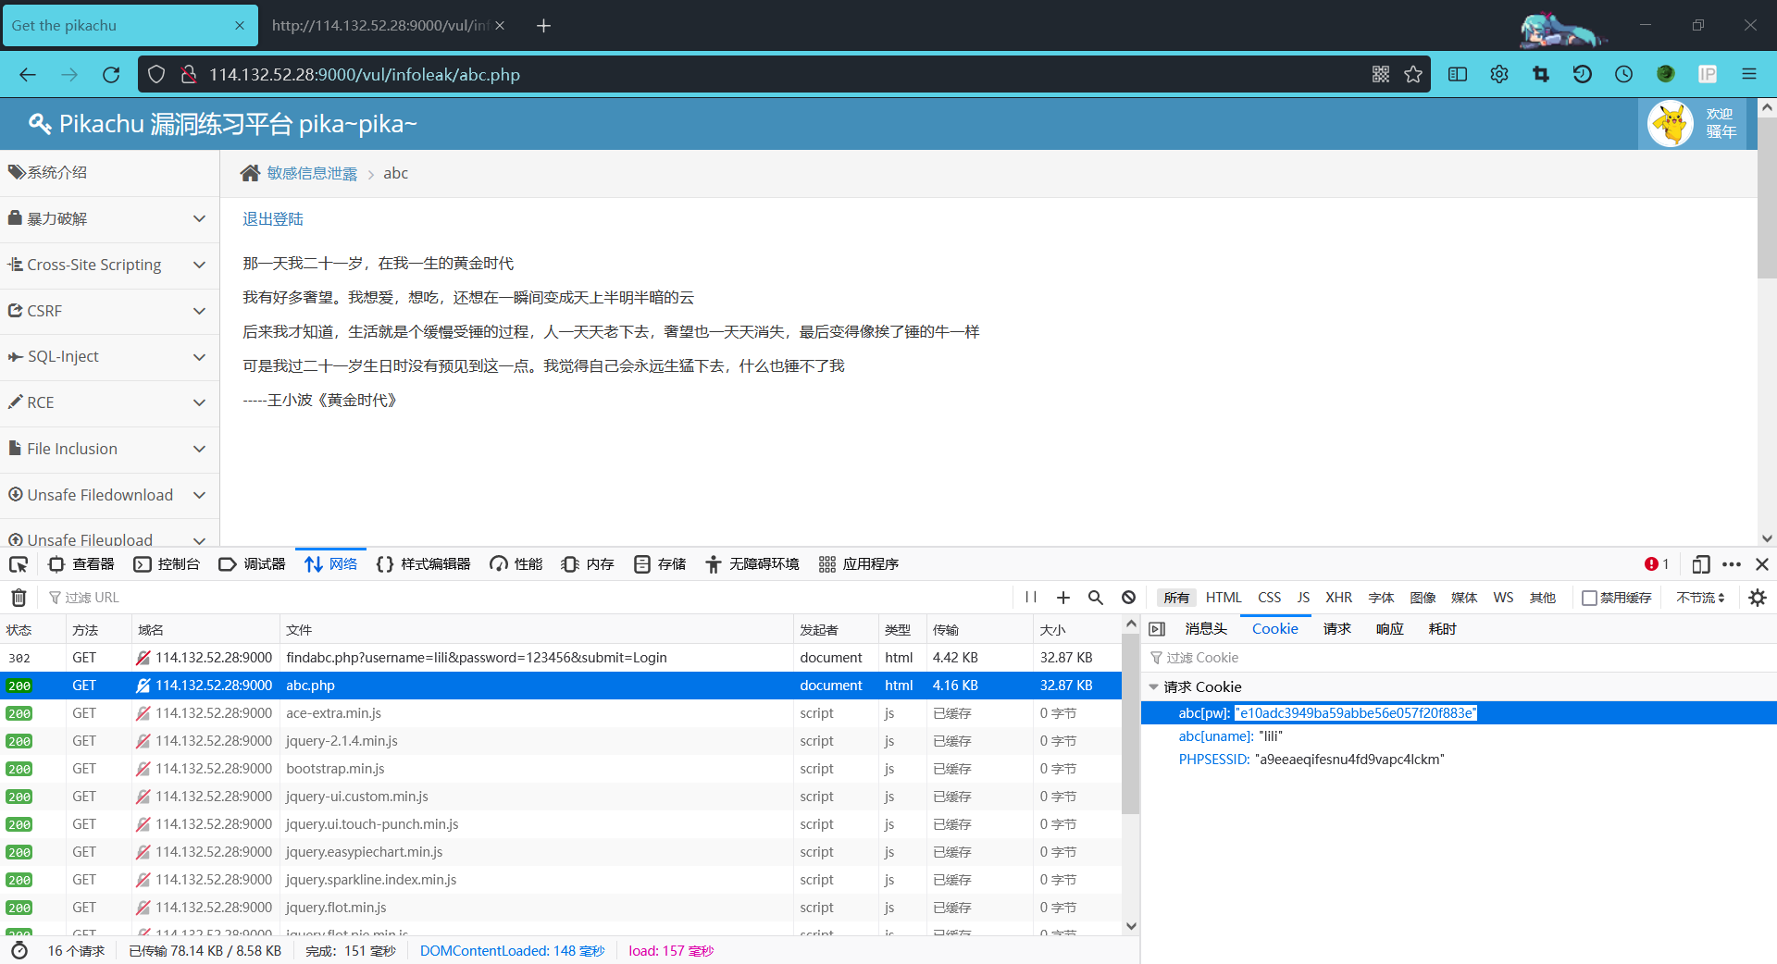Toggle the HTML request filter
This screenshot has height=964, width=1777.
pyautogui.click(x=1224, y=599)
